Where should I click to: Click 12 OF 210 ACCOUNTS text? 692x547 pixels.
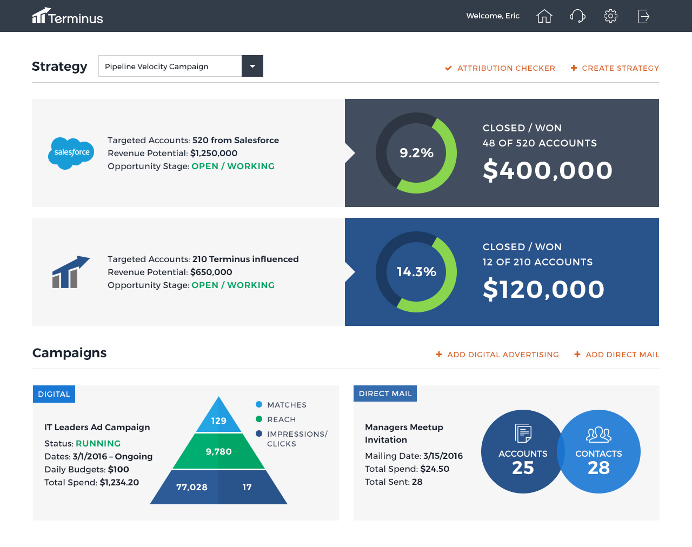537,262
